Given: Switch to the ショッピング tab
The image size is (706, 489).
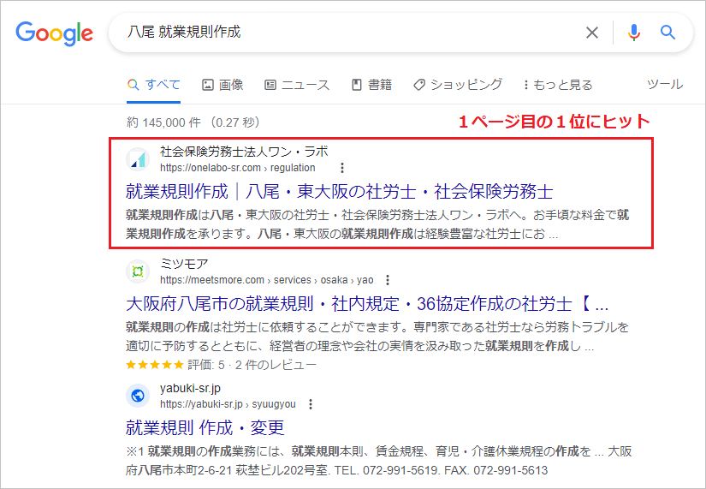Looking at the screenshot, I should click(458, 85).
